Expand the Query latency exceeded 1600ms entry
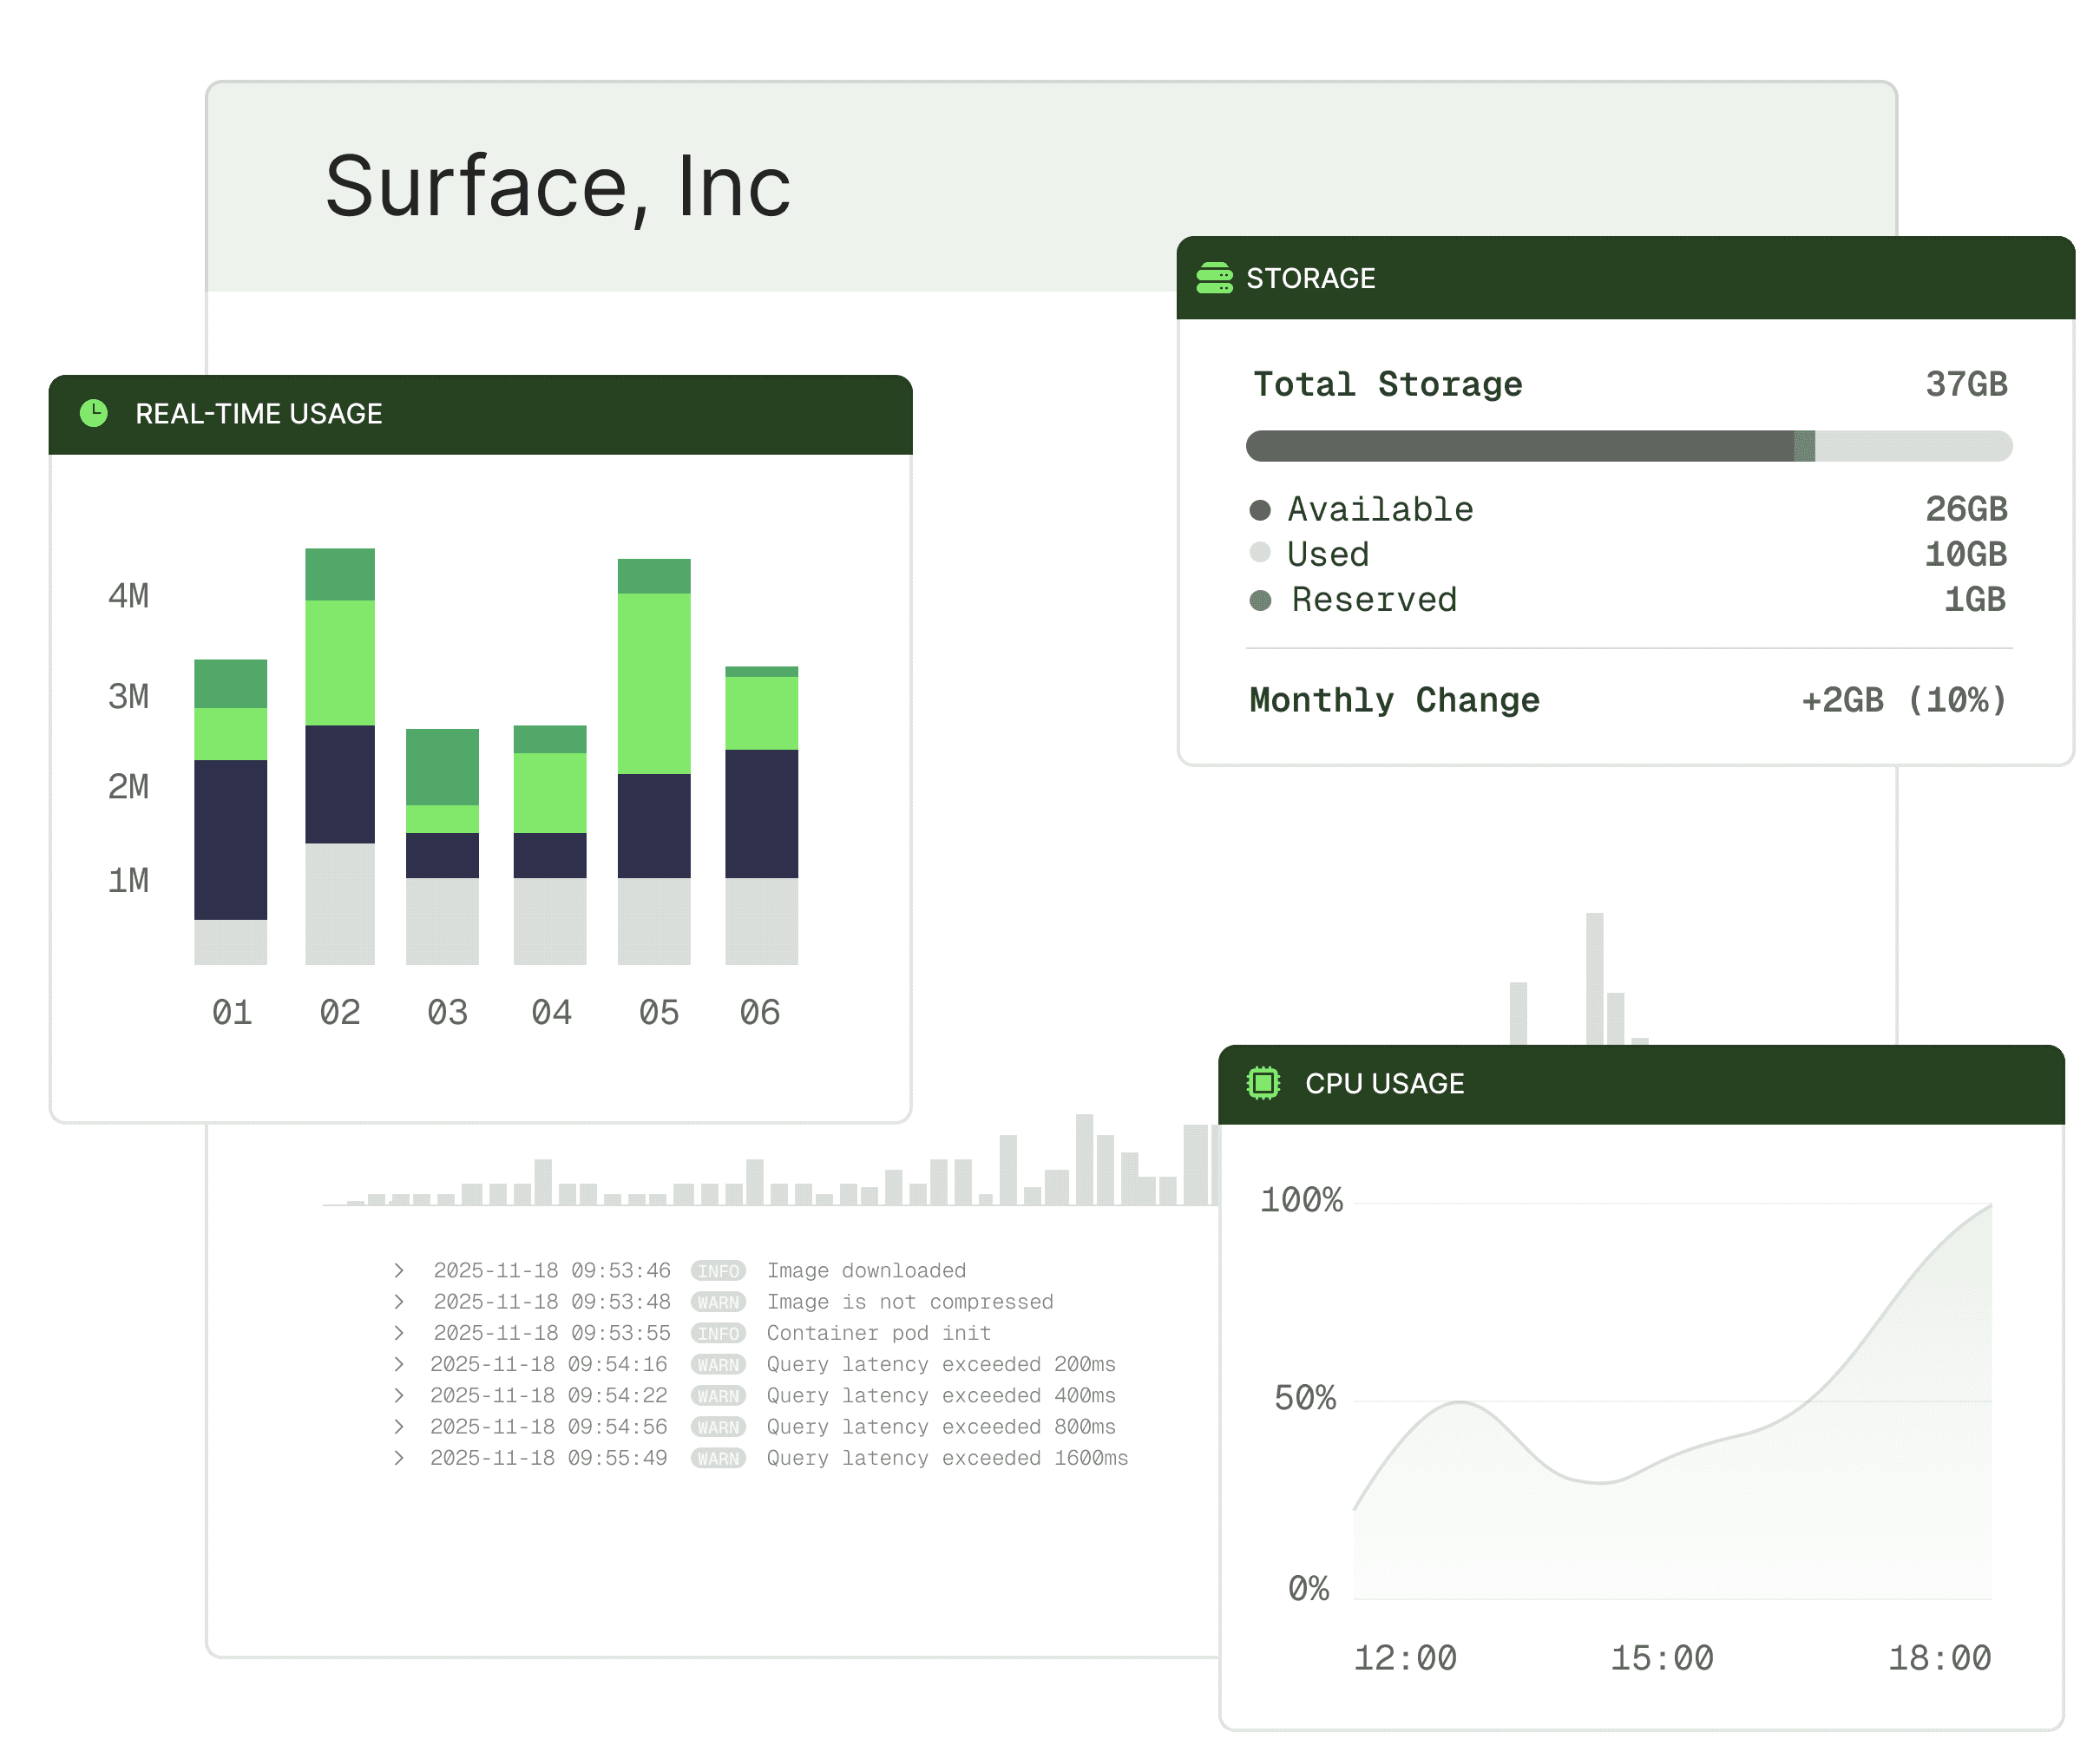 pos(399,1458)
